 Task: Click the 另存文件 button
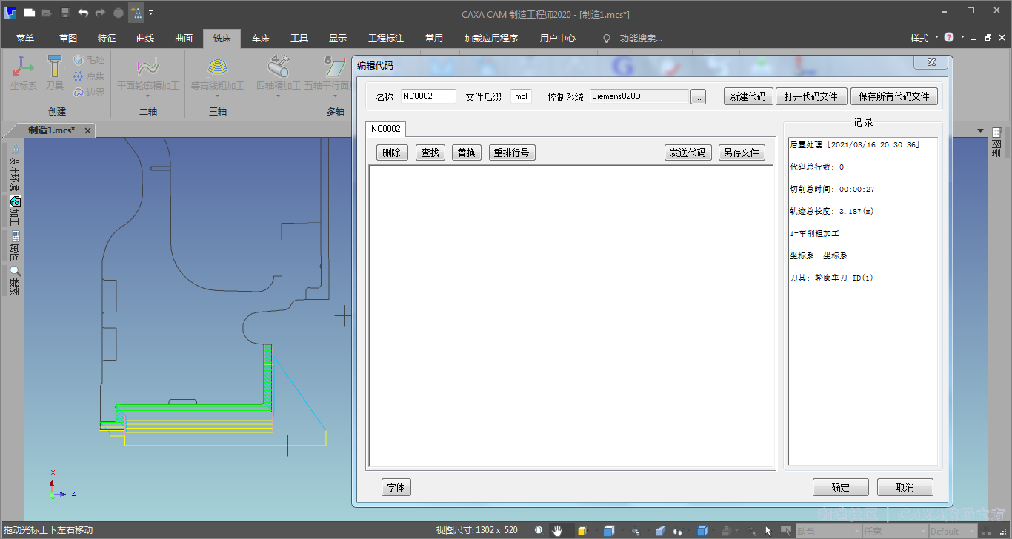(x=742, y=153)
